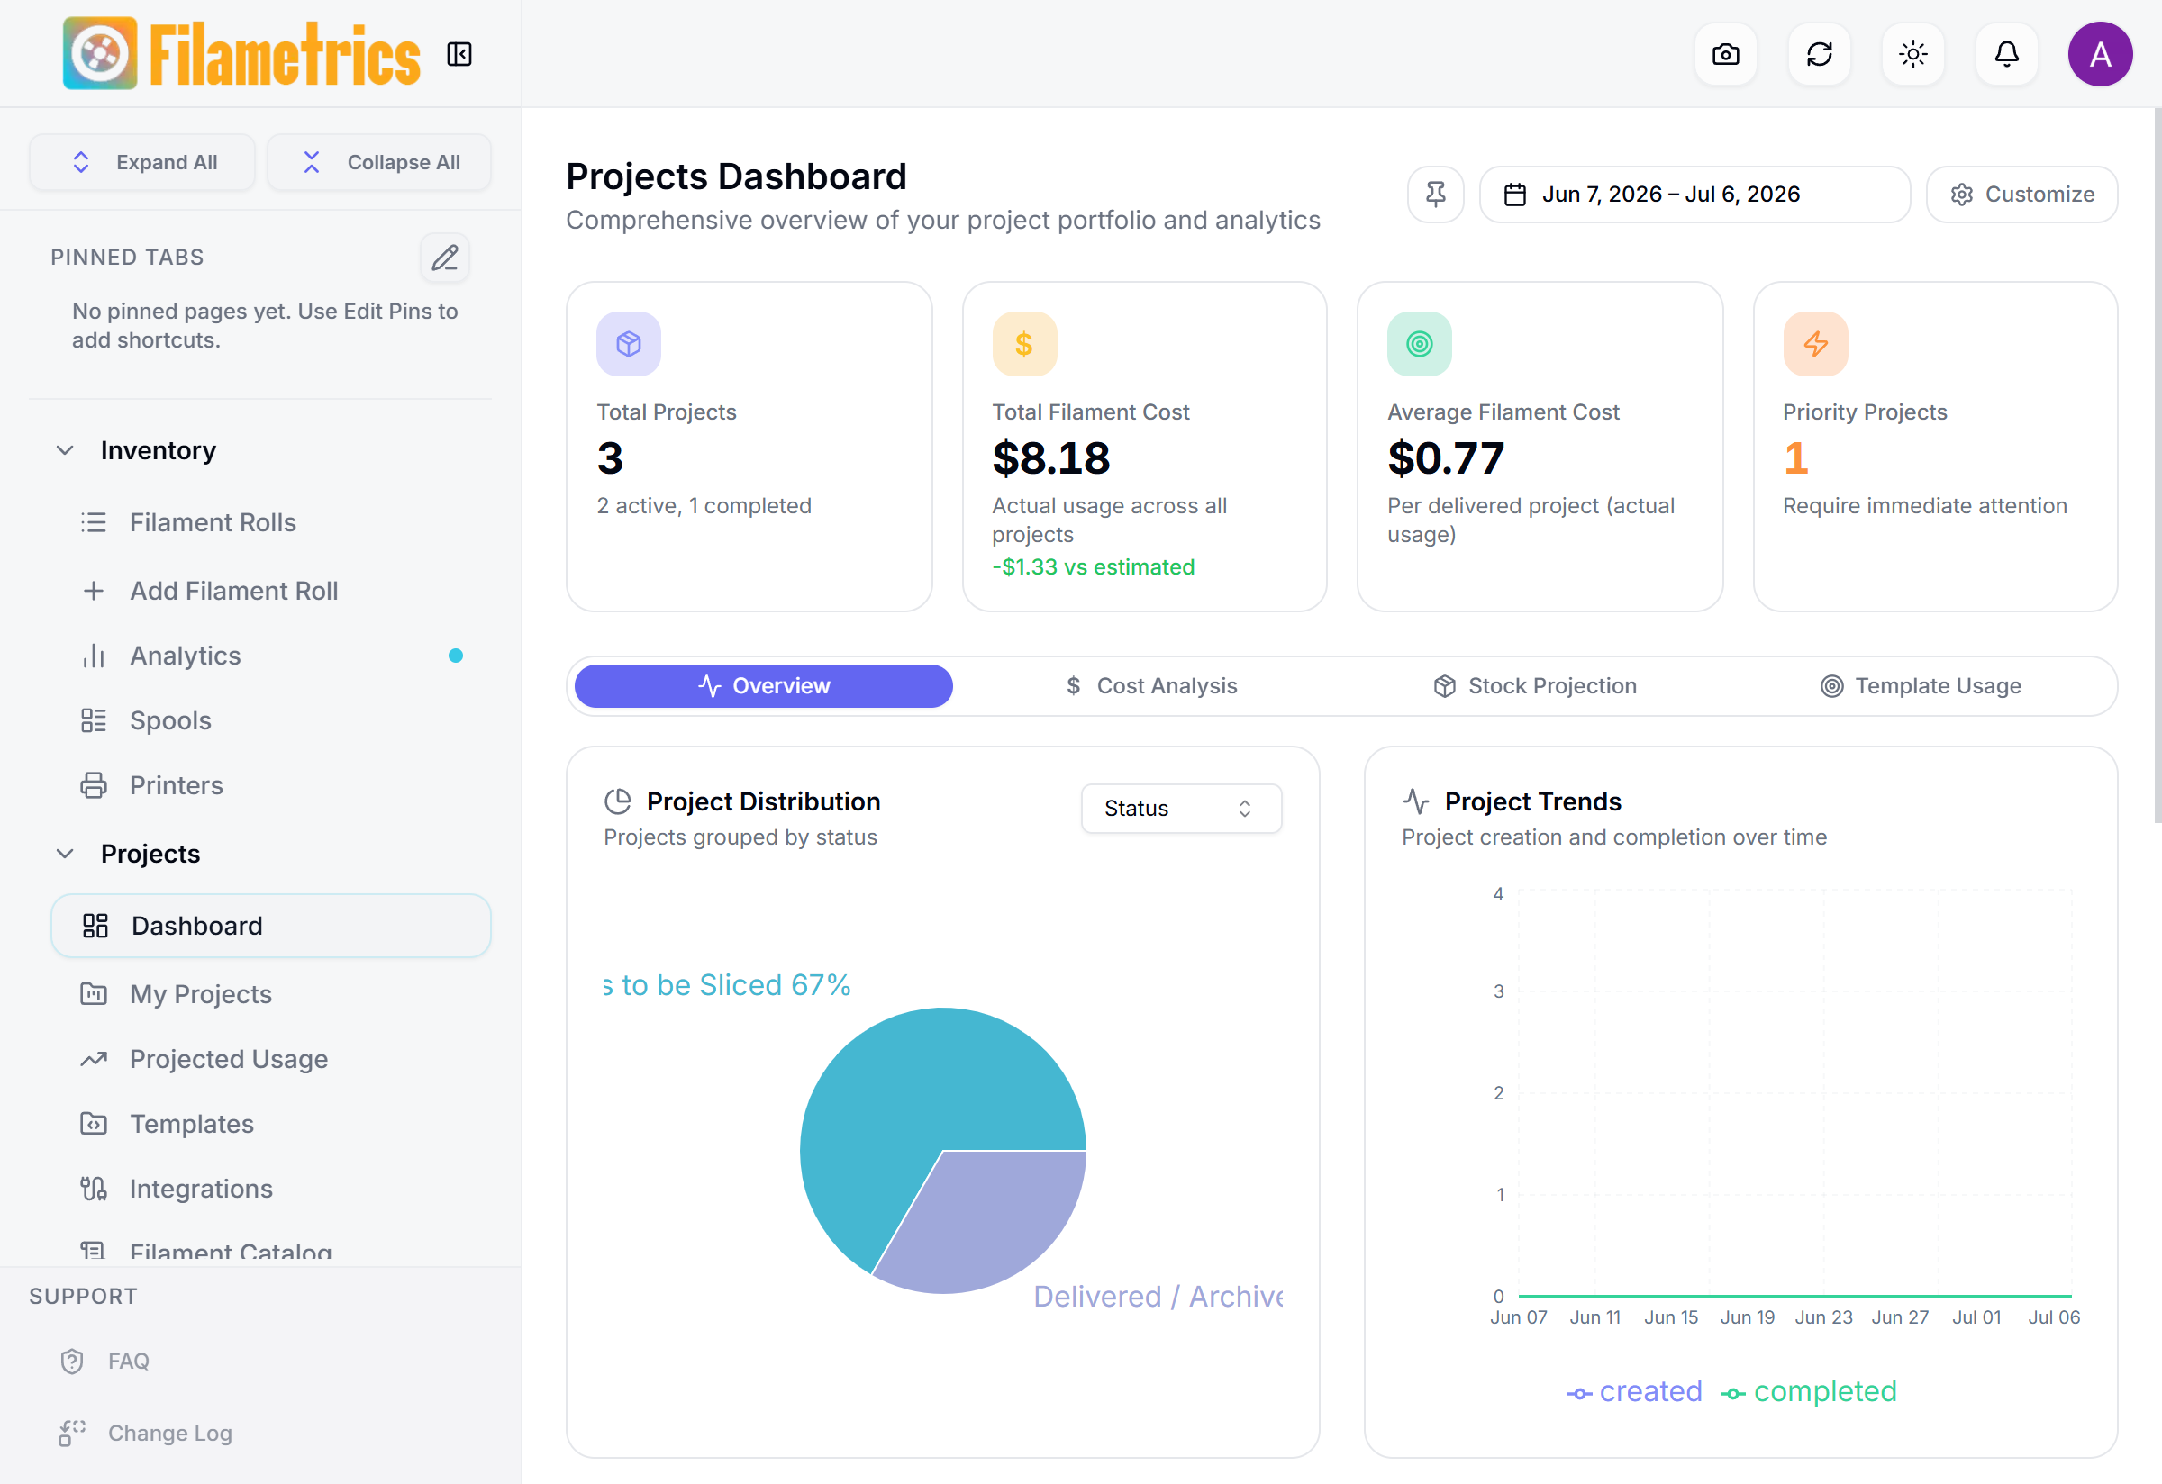Click '2 active, 1 completed' text

point(704,506)
